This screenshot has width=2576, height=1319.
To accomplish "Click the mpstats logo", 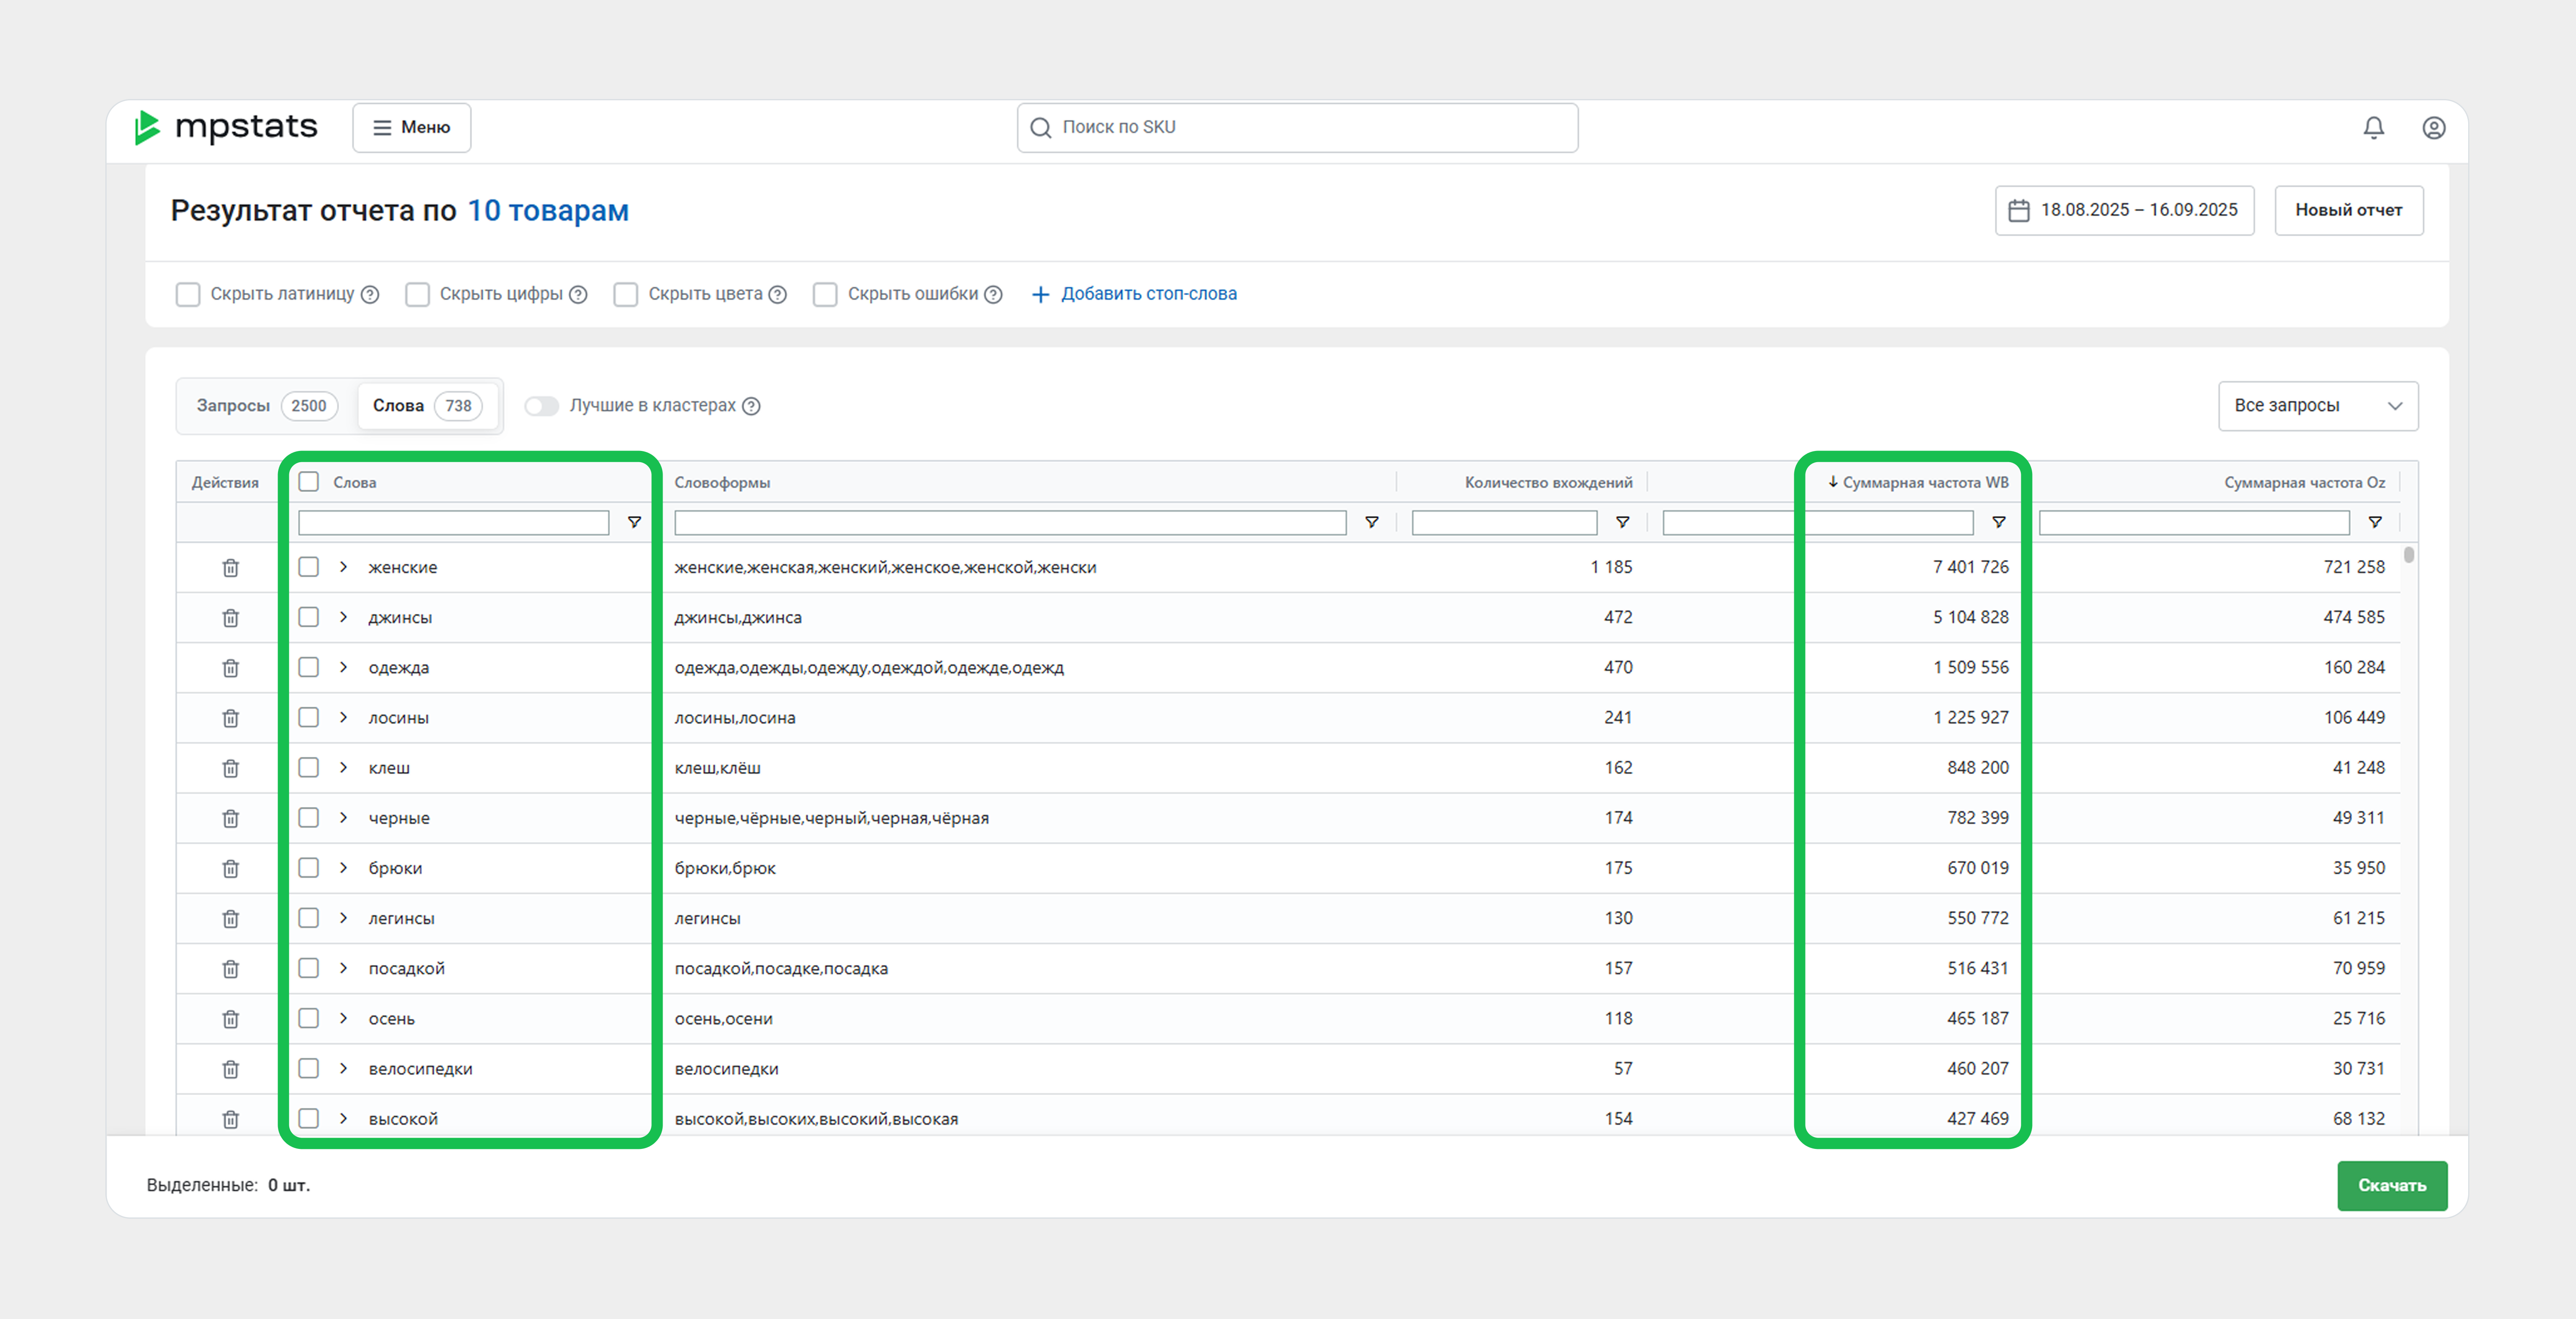I will [x=226, y=127].
